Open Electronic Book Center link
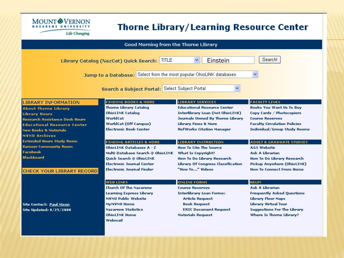The width and height of the screenshot is (344, 258). (128, 129)
